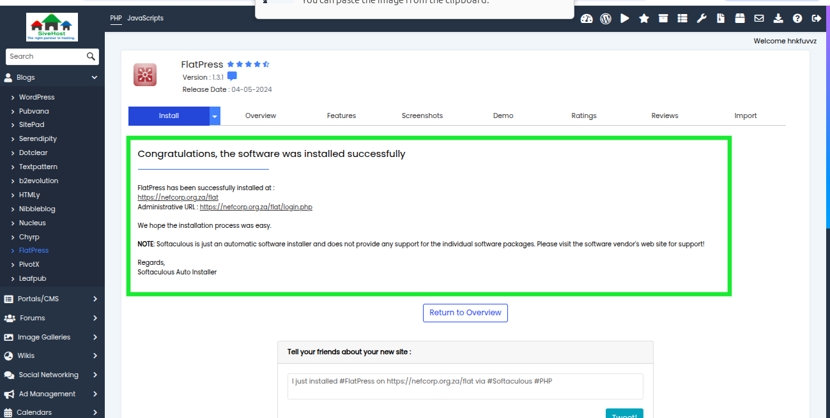
Task: Open the wrench Settings icon
Action: (x=702, y=19)
